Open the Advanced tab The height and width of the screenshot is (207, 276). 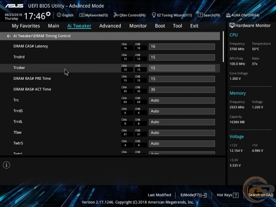(x=110, y=26)
